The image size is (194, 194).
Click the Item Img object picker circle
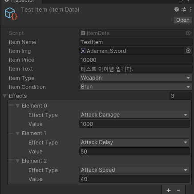click(188, 51)
